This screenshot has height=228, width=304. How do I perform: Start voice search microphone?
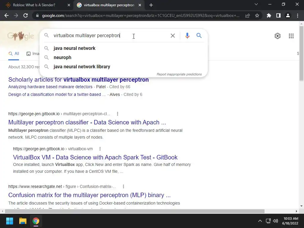tap(187, 36)
